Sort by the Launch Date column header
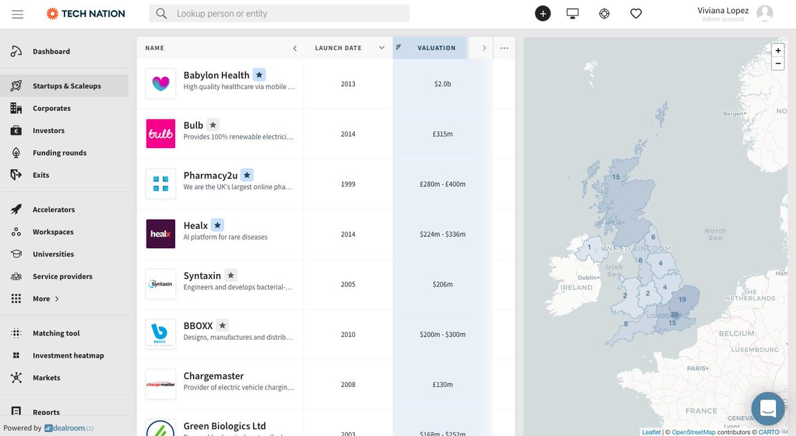Screen dimensions: 796x436 (338, 48)
